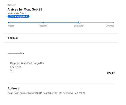Select the Placed progress dot
The height and width of the screenshot is (105, 126).
point(9,23)
